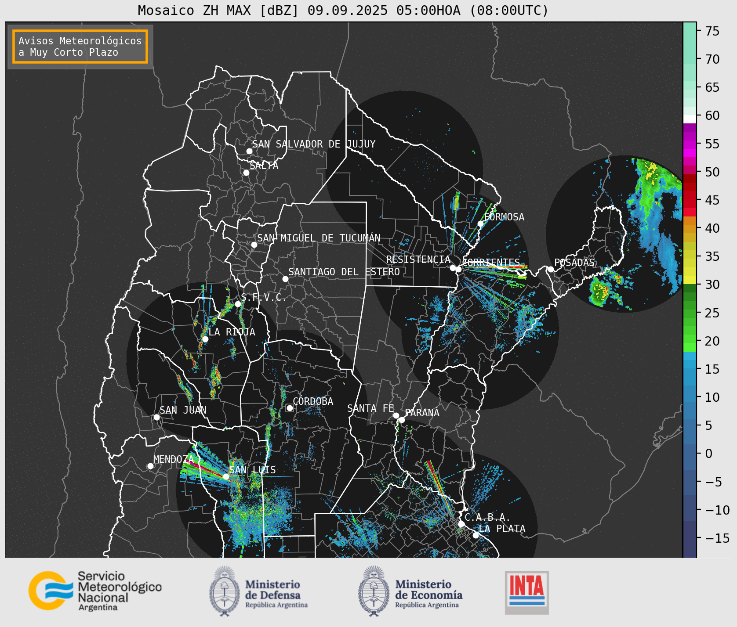This screenshot has width=737, height=627.
Task: Click the Mendoza city dot
Action: [x=150, y=466]
